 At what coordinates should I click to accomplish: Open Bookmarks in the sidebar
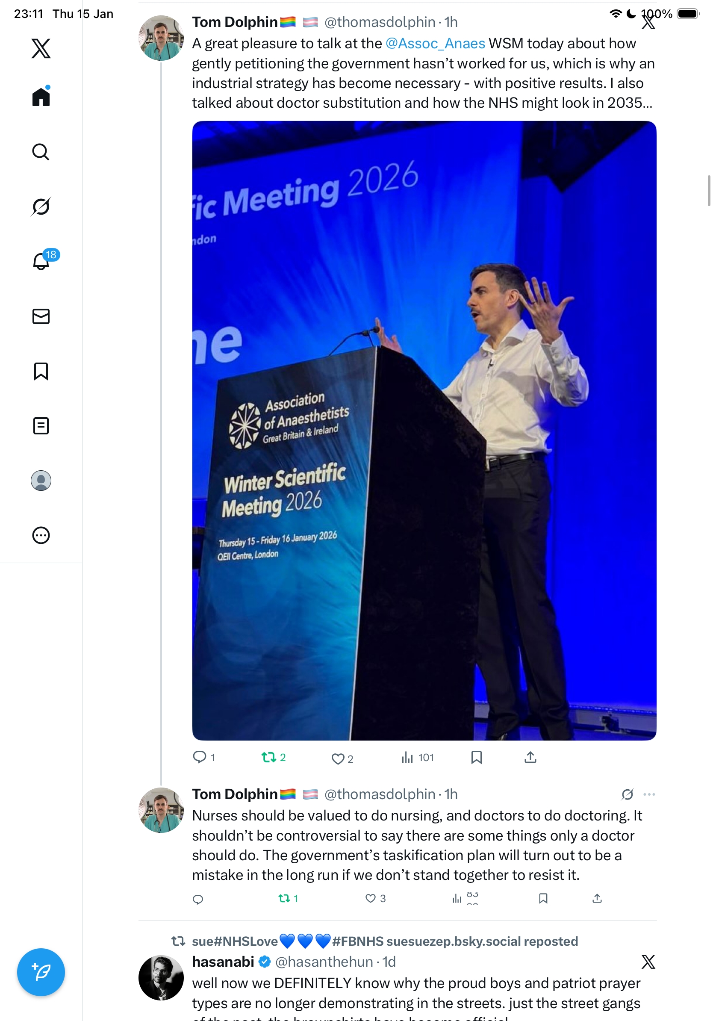tap(41, 371)
